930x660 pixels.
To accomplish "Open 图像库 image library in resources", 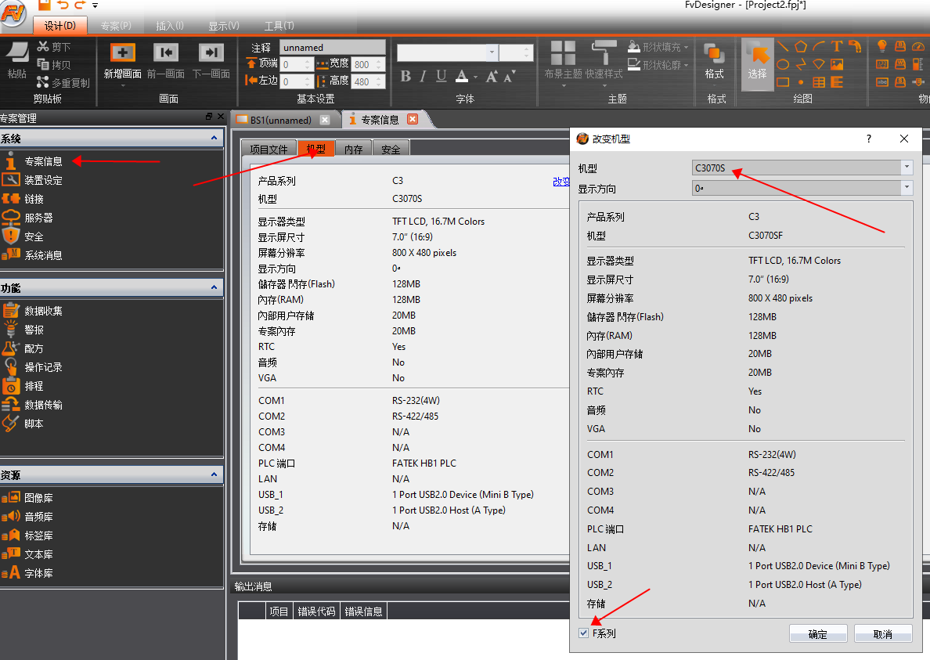I will pos(38,498).
